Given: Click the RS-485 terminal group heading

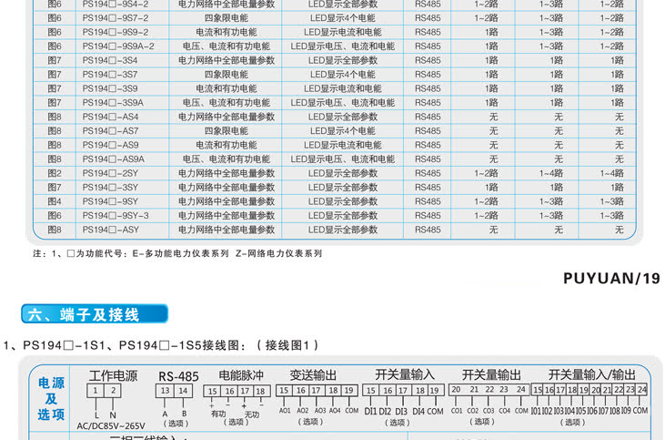Looking at the screenshot, I should 177,375.
